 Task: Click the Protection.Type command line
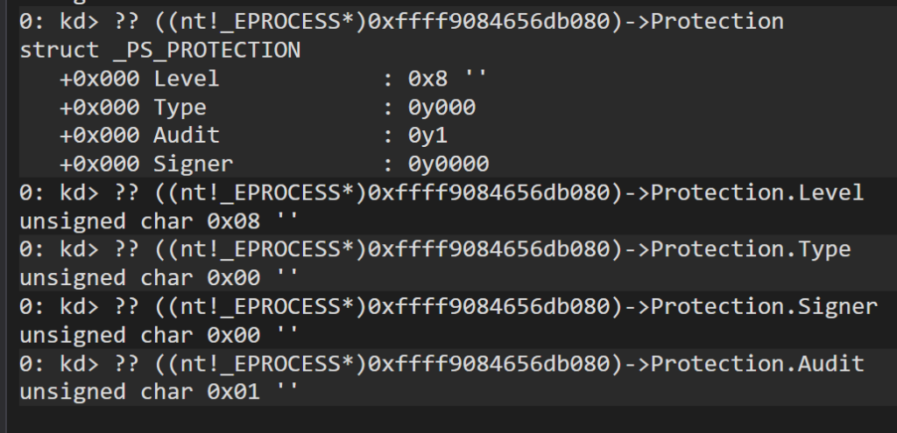[x=434, y=249]
